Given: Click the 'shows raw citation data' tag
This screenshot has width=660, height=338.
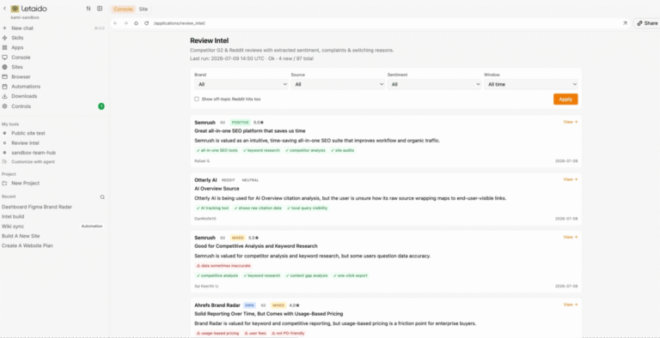Looking at the screenshot, I should pyautogui.click(x=258, y=208).
